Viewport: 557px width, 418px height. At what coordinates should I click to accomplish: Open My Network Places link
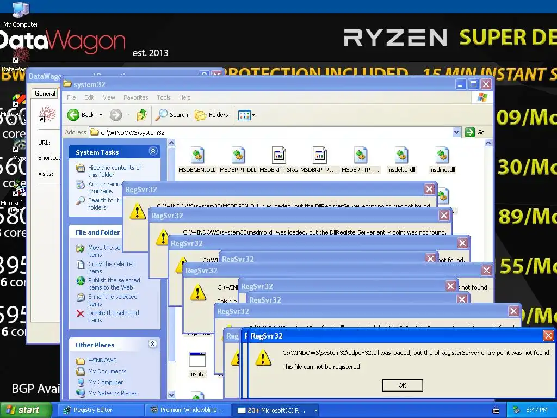pos(113,393)
